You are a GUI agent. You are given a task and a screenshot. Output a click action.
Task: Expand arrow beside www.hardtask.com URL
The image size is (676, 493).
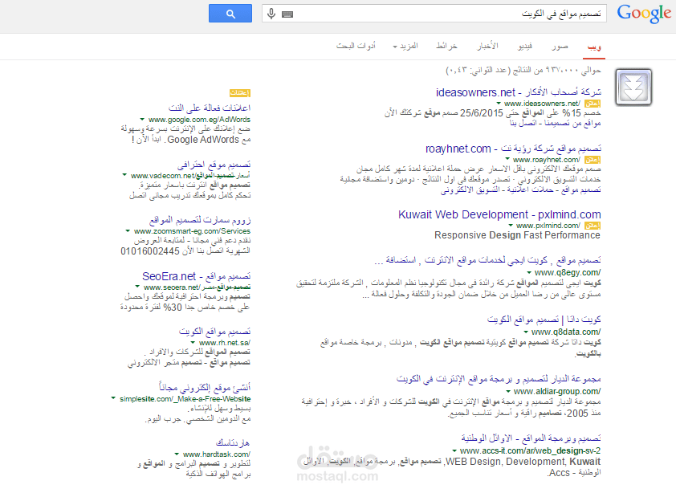click(177, 454)
